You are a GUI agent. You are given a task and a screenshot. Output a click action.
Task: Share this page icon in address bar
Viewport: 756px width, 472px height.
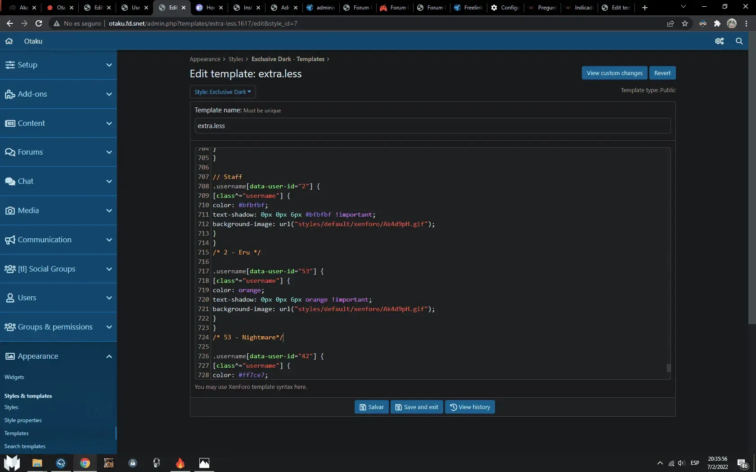point(670,23)
